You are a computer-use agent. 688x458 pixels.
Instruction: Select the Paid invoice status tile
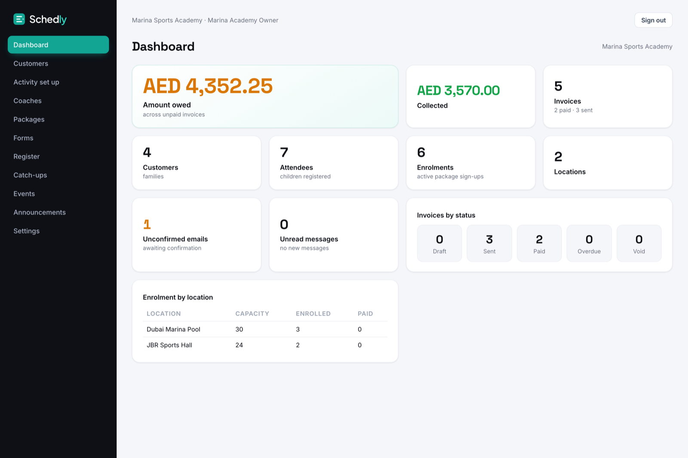pyautogui.click(x=539, y=243)
